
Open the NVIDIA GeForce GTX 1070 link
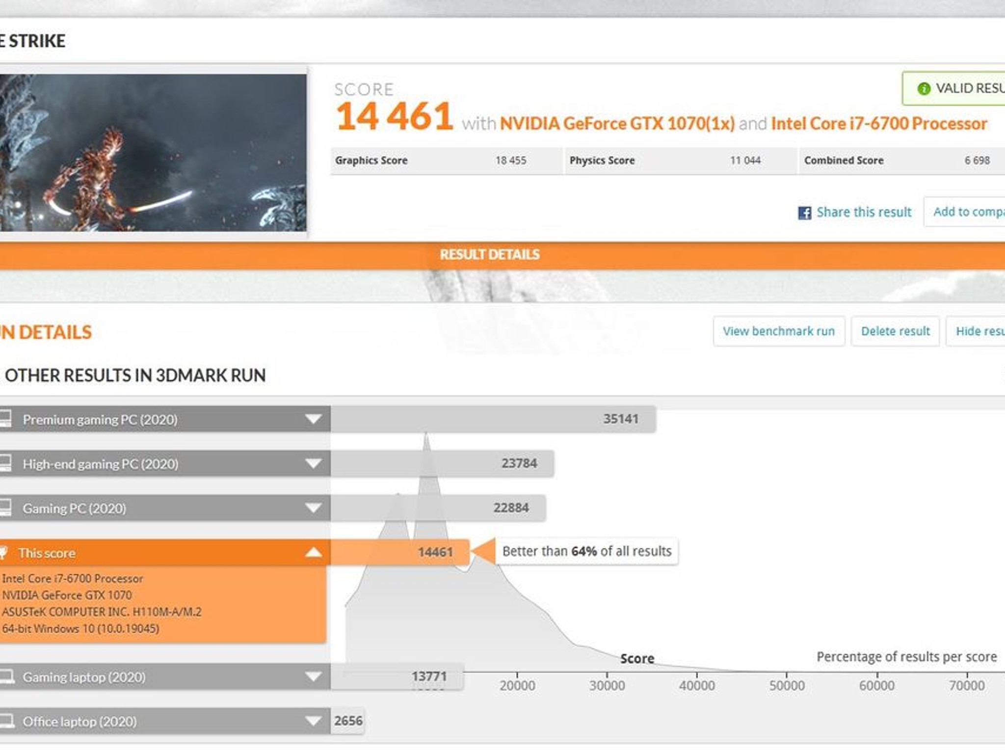tap(617, 123)
